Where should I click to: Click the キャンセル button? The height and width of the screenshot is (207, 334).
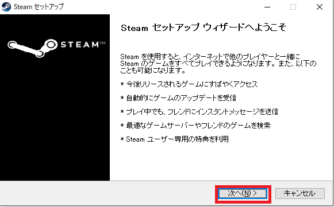[x=300, y=193]
